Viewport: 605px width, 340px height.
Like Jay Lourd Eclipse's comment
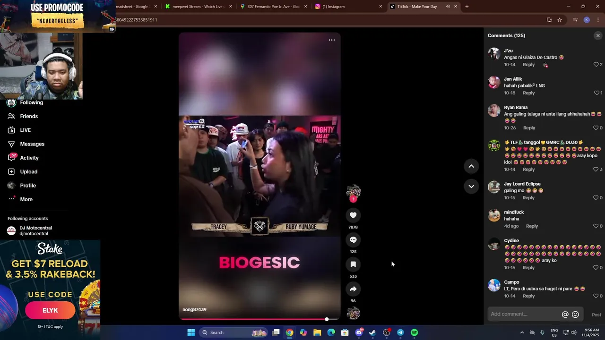click(x=596, y=198)
